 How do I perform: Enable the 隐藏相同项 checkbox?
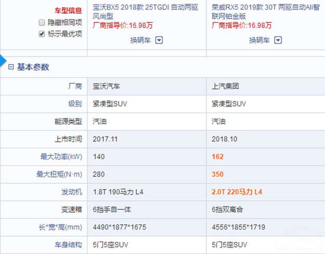point(42,23)
